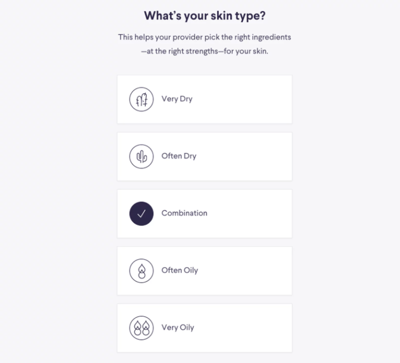Choose the "Very Oily" text label
Viewport: 400px width, 363px height.
177,327
